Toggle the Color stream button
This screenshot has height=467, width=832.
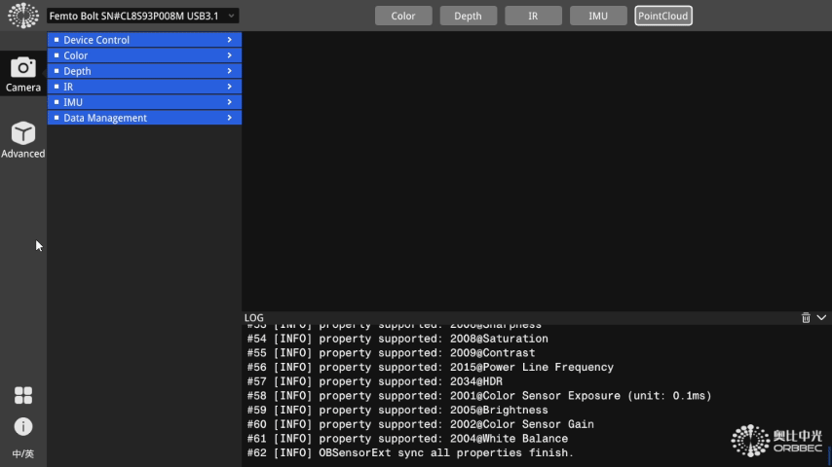[403, 16]
